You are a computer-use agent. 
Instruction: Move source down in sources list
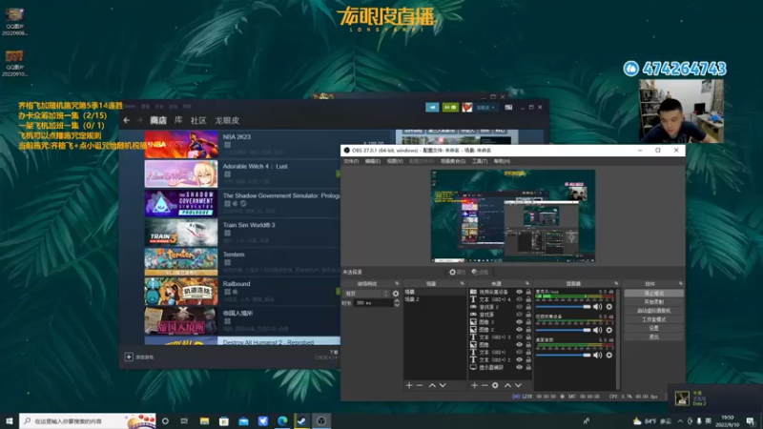[x=518, y=385]
